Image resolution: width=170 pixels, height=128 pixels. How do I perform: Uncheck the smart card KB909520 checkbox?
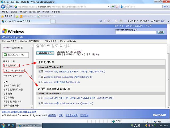[x=40, y=98]
